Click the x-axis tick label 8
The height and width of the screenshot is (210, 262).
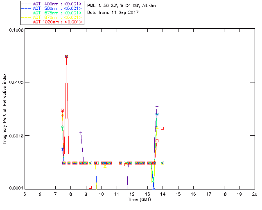point(71,194)
